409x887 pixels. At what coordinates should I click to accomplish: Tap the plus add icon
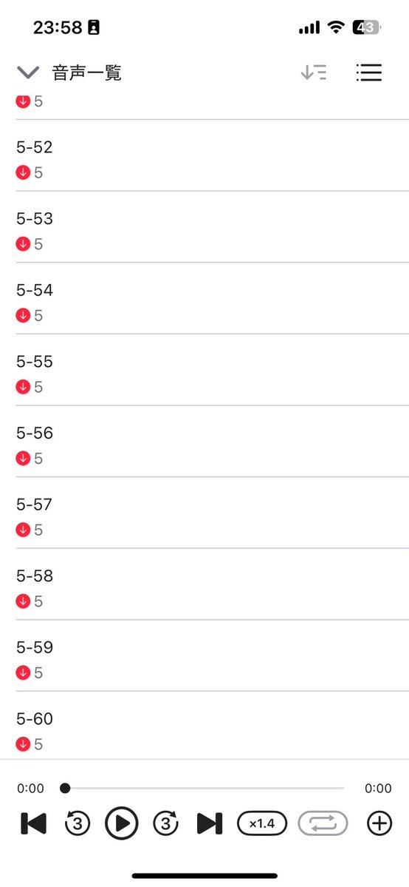click(x=379, y=823)
